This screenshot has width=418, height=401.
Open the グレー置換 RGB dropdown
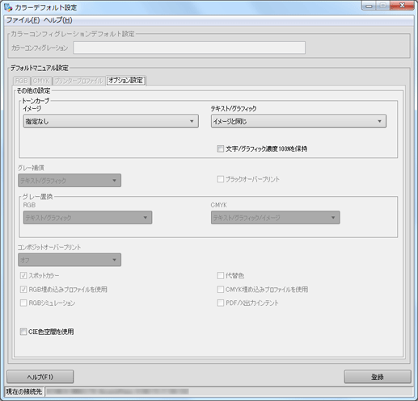pos(87,218)
